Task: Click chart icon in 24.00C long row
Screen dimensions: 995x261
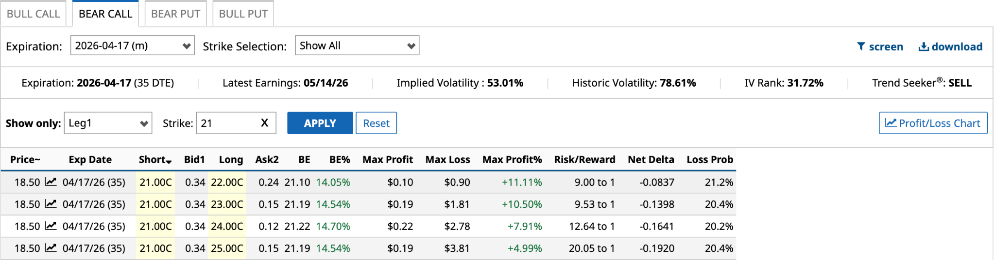Action: [51, 226]
